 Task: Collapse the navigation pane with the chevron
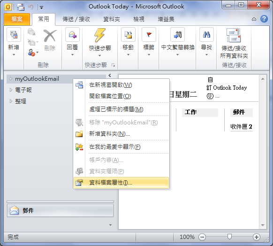[x=110, y=75]
